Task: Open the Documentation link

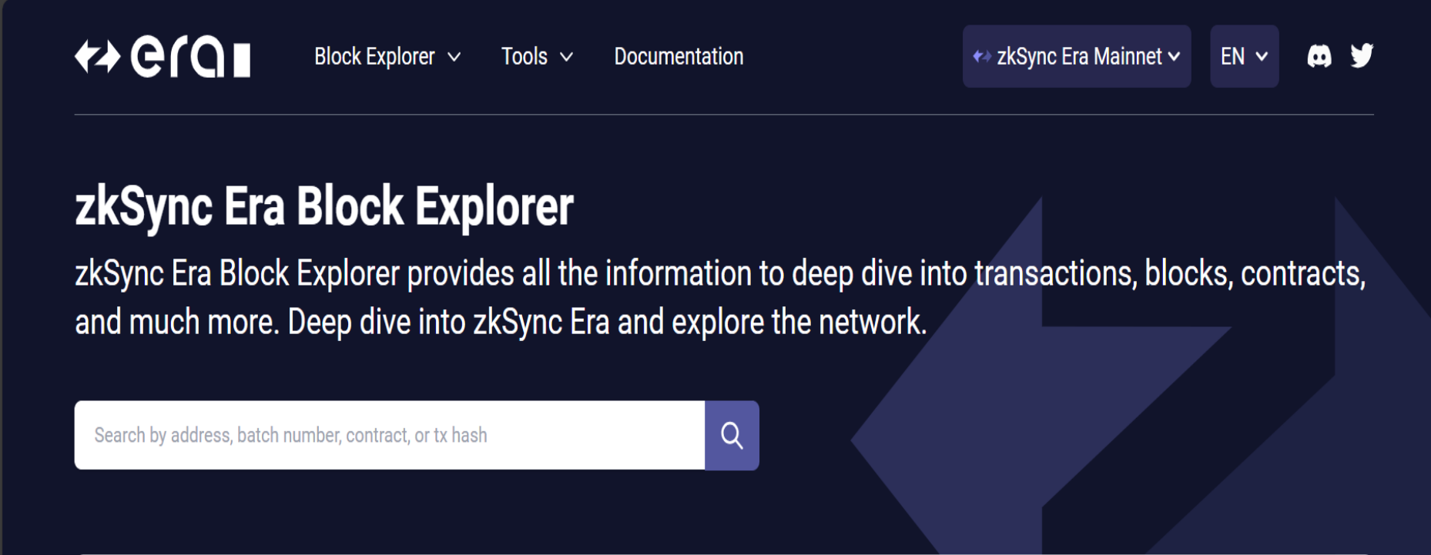Action: pos(679,57)
